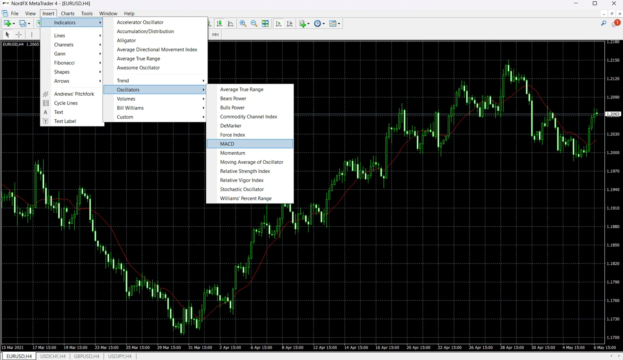Open Indicators list dropdown arrow

coord(309,24)
